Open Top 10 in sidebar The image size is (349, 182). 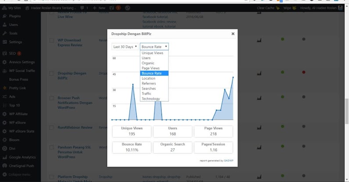point(14,105)
